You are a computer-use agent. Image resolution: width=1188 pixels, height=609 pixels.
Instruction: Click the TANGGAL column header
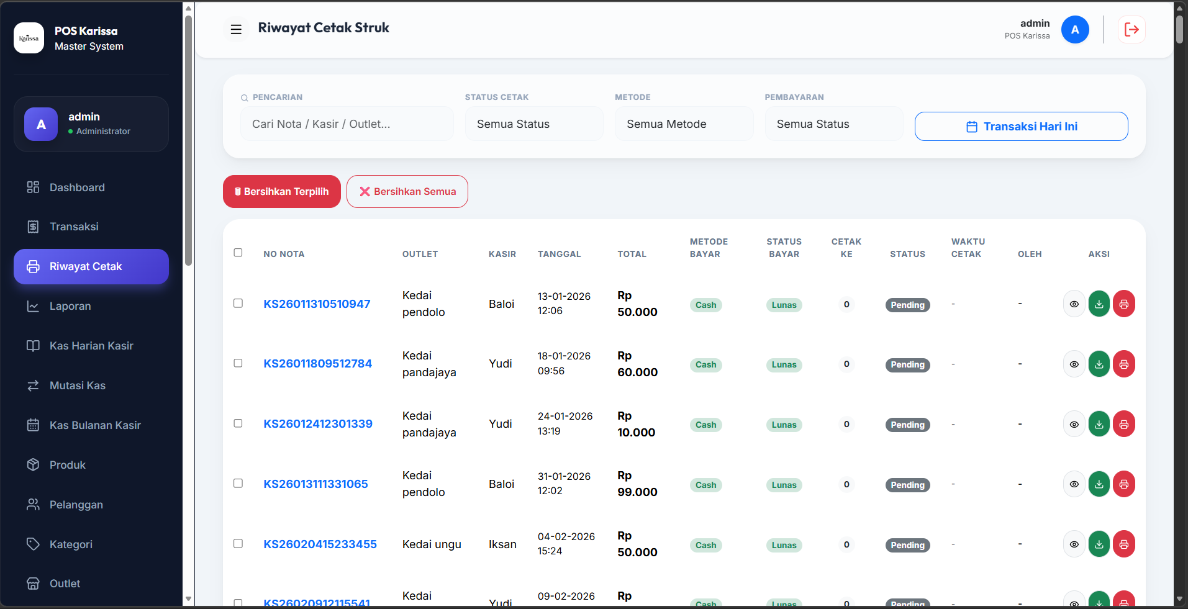(x=560, y=254)
